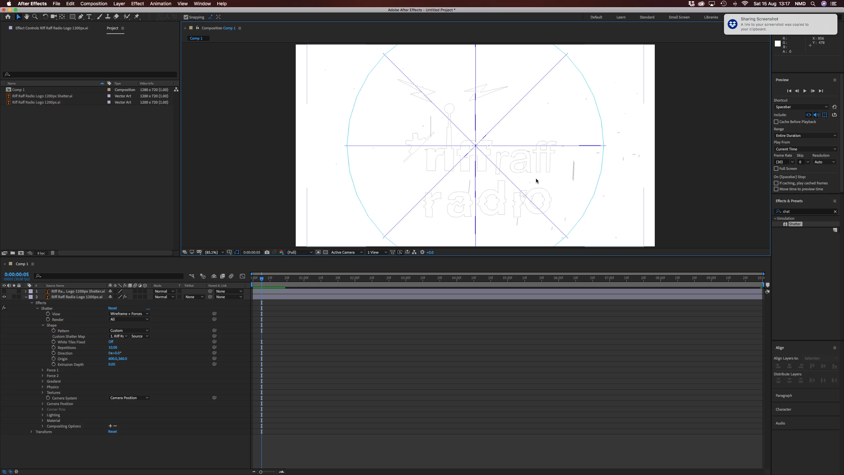Pick the Puppet Pin tool
The width and height of the screenshot is (844, 475).
coord(137,17)
